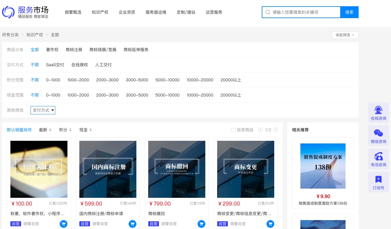Filter category by 商标注册
Screen dimensions: 391x229
pos(74,50)
